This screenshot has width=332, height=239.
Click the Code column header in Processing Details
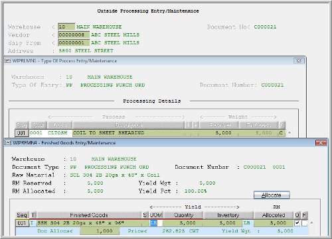60,125
